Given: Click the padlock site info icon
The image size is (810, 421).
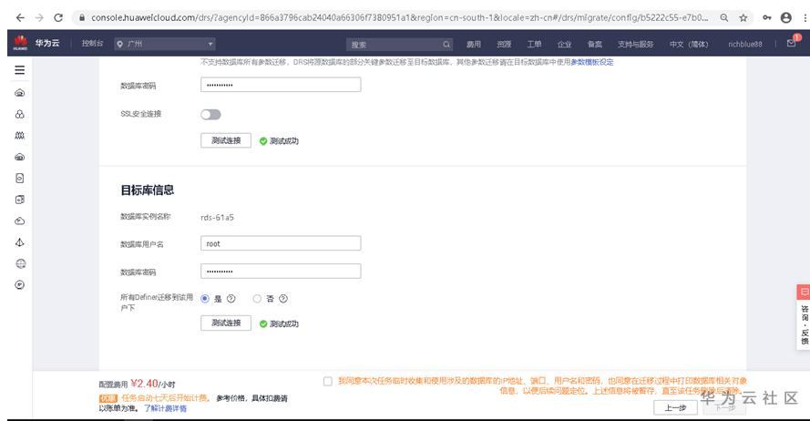Looking at the screenshot, I should pyautogui.click(x=82, y=17).
